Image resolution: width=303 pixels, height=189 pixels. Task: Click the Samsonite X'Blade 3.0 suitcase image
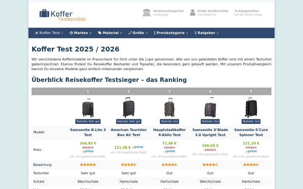pos(210,108)
